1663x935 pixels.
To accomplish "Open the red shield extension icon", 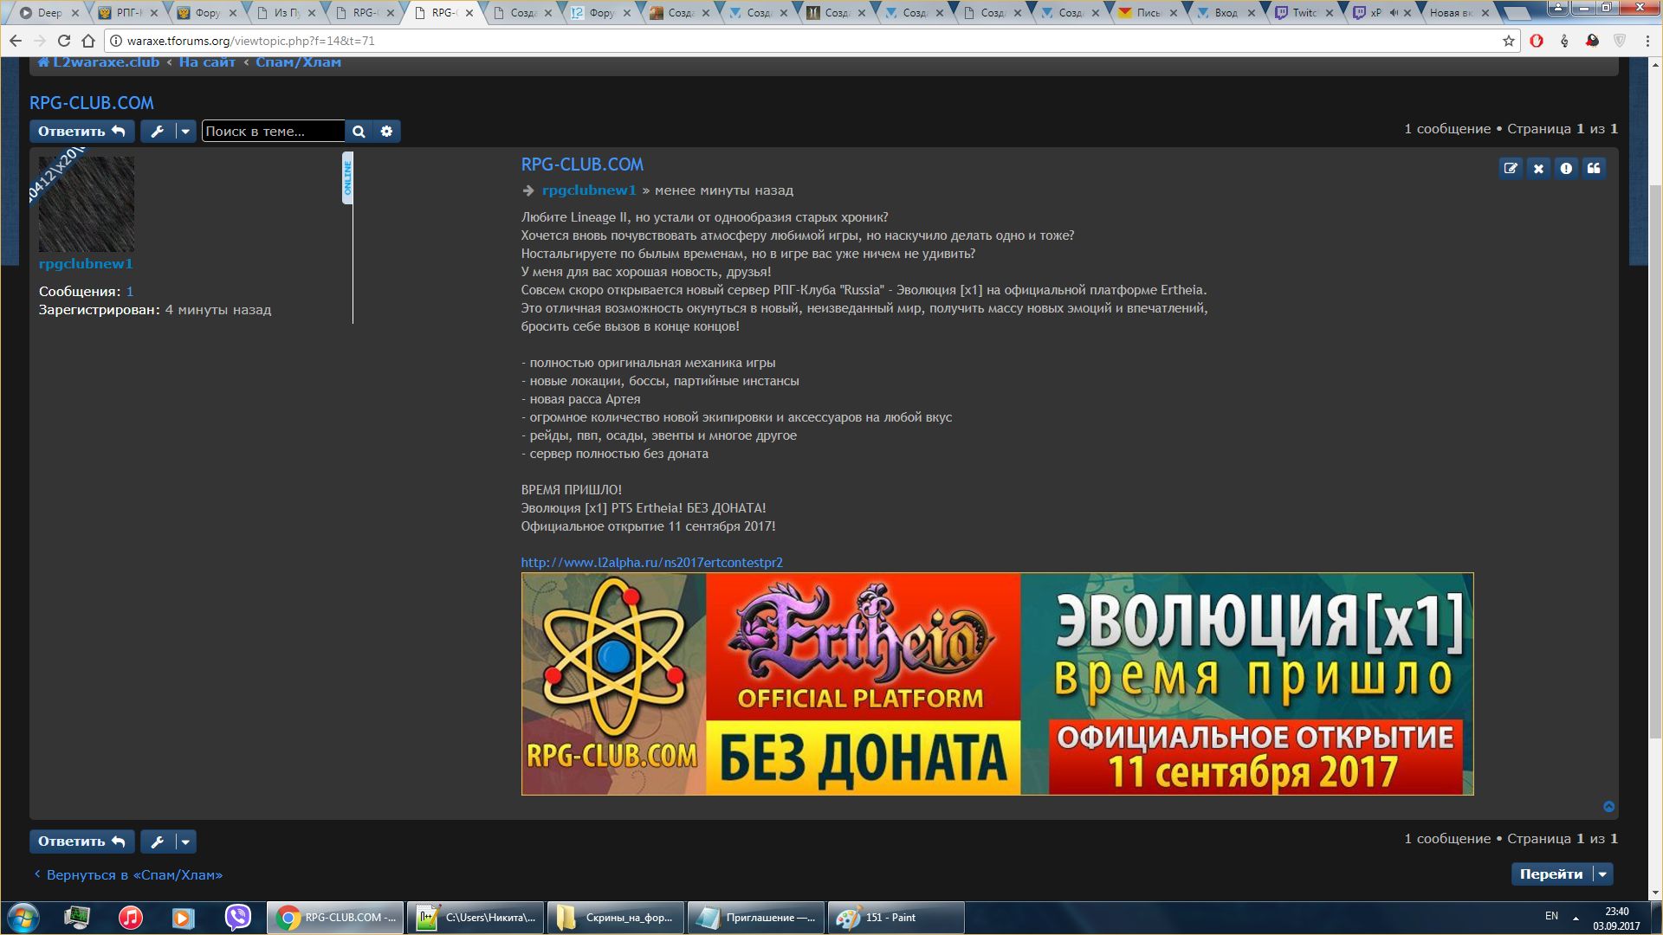I will 1592,41.
